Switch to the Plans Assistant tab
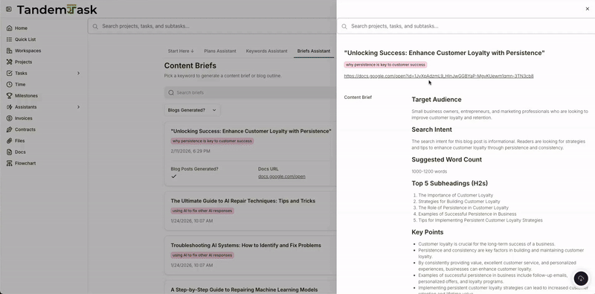 click(x=220, y=51)
